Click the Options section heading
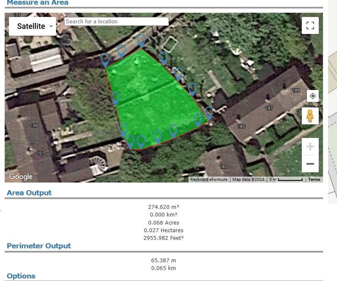The width and height of the screenshot is (337, 281). coord(21,276)
